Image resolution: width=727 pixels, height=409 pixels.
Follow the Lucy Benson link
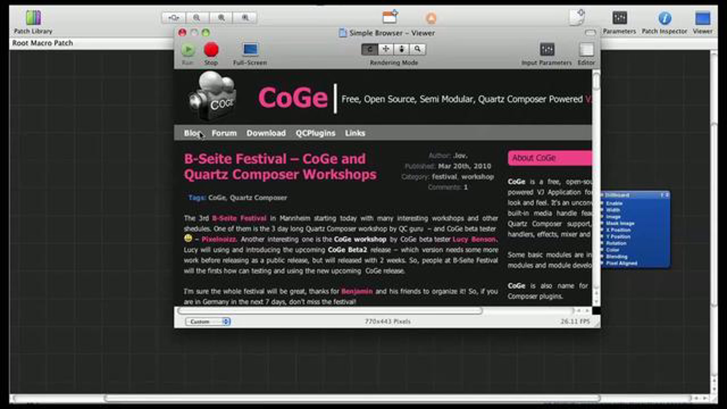click(475, 239)
